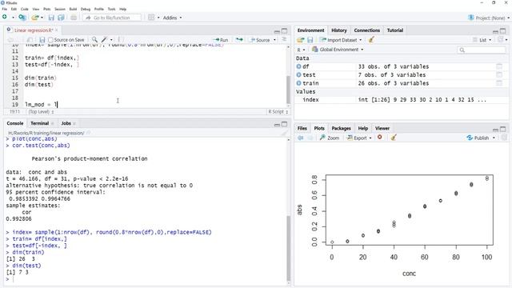Save all open documents

pos(61,18)
